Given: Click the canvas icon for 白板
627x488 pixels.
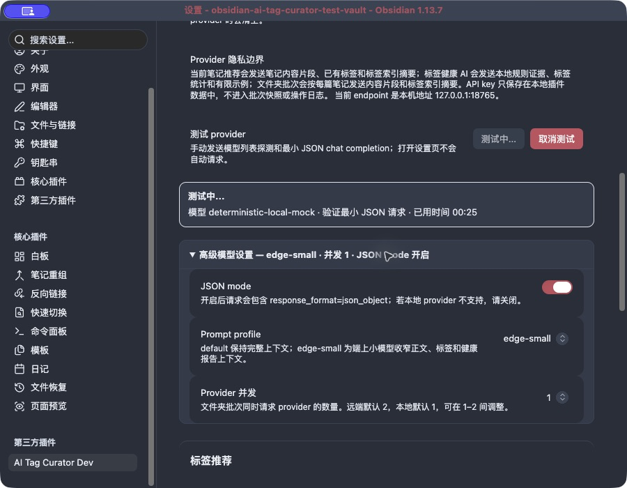Looking at the screenshot, I should (x=20, y=257).
